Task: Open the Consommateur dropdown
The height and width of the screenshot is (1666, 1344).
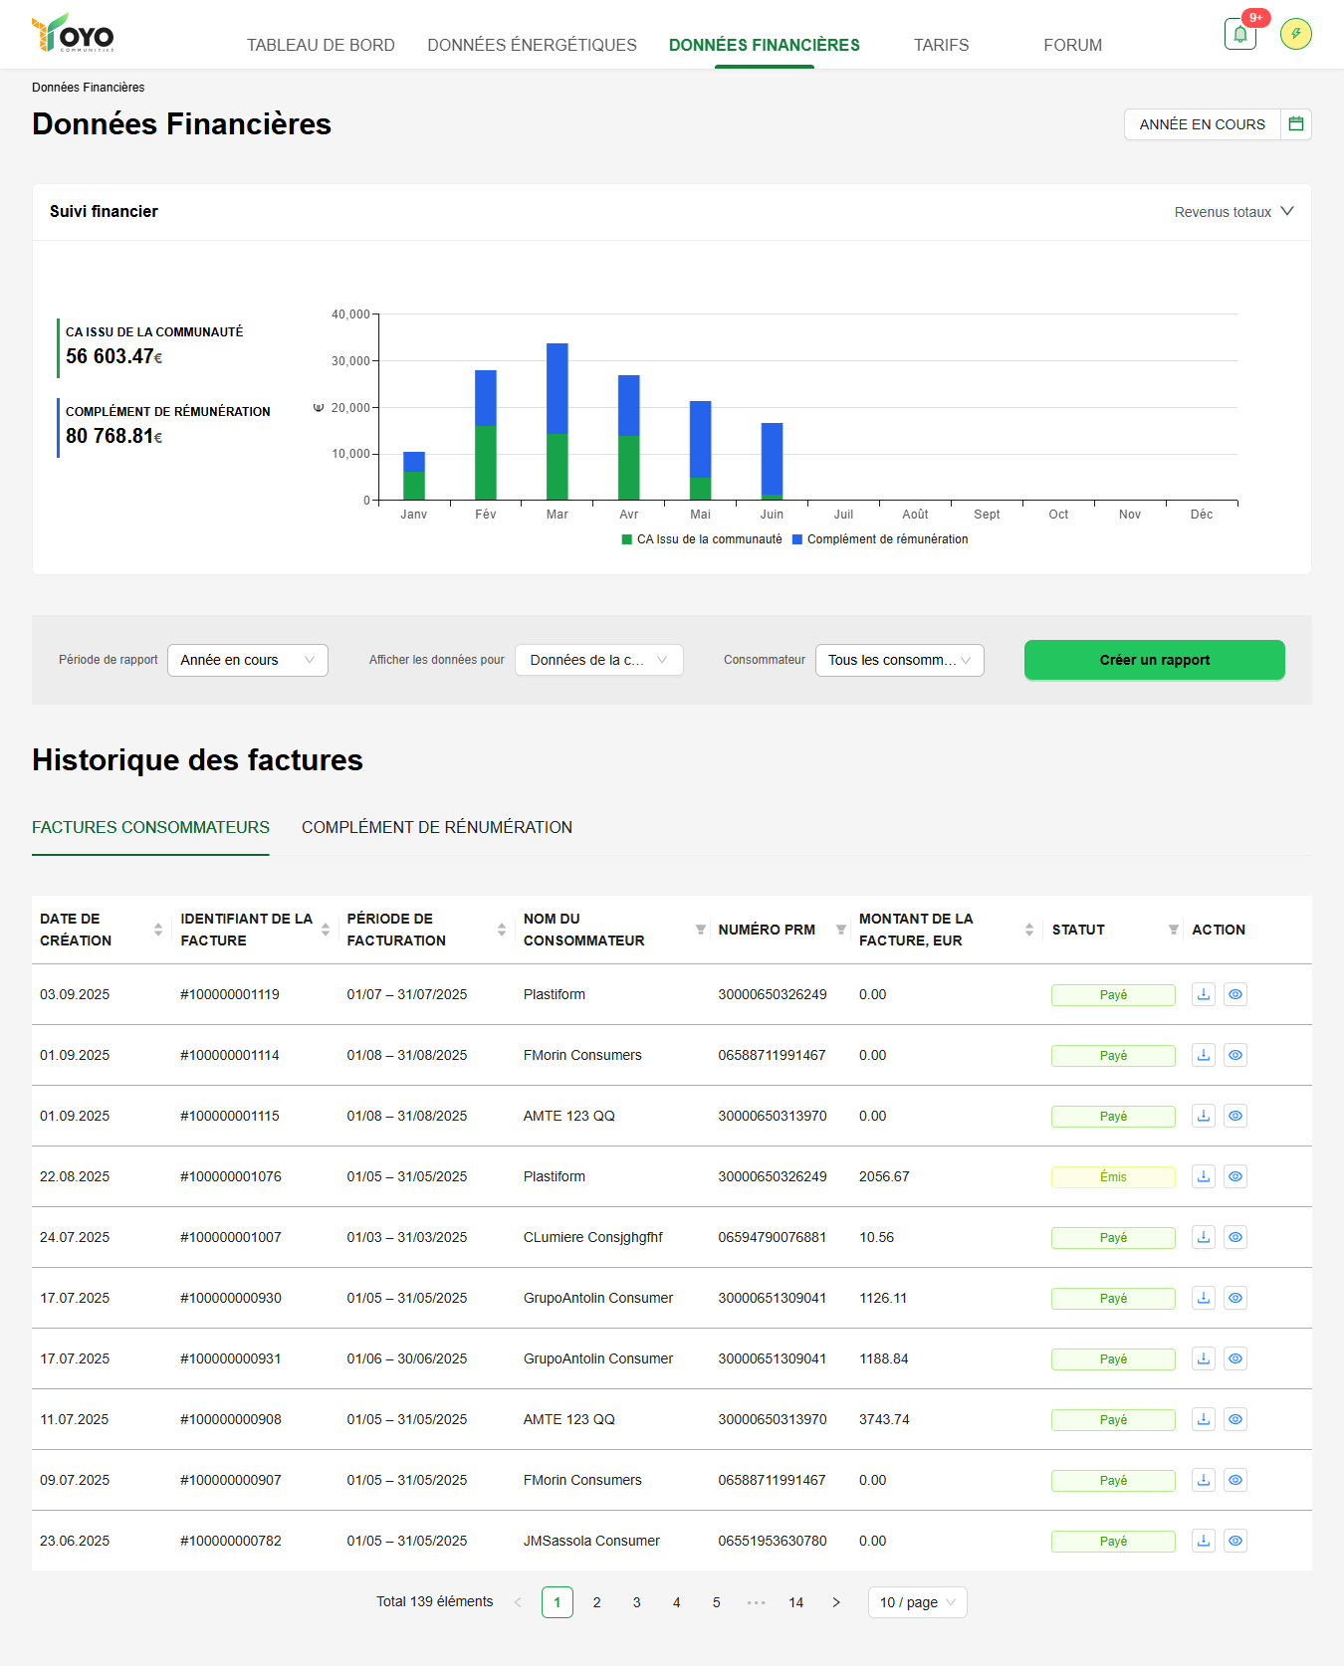Action: (x=899, y=660)
